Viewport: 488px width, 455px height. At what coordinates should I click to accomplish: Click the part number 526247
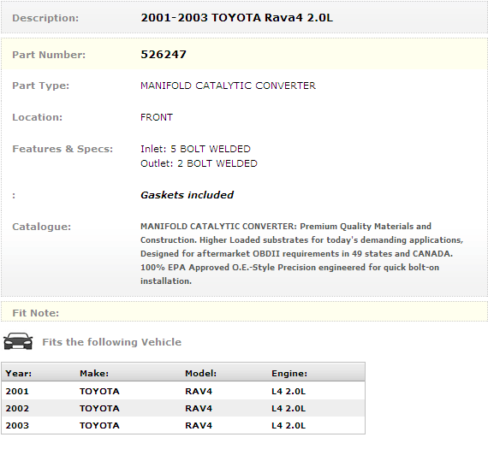coord(164,55)
